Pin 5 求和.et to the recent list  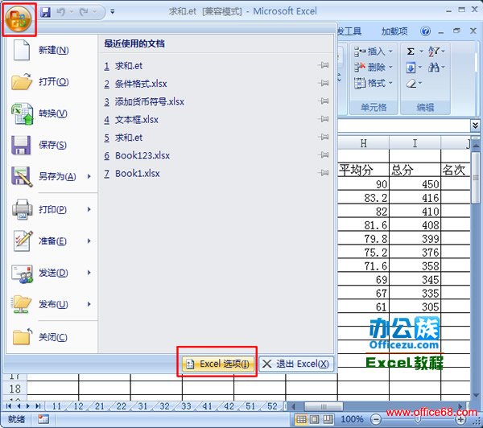323,137
